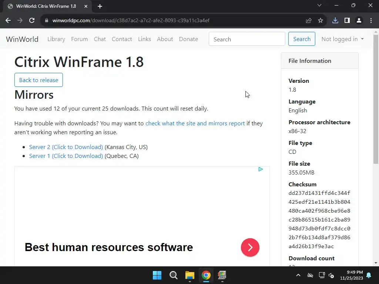Bookmark this page with the star icon
The image size is (379, 284).
(321, 21)
